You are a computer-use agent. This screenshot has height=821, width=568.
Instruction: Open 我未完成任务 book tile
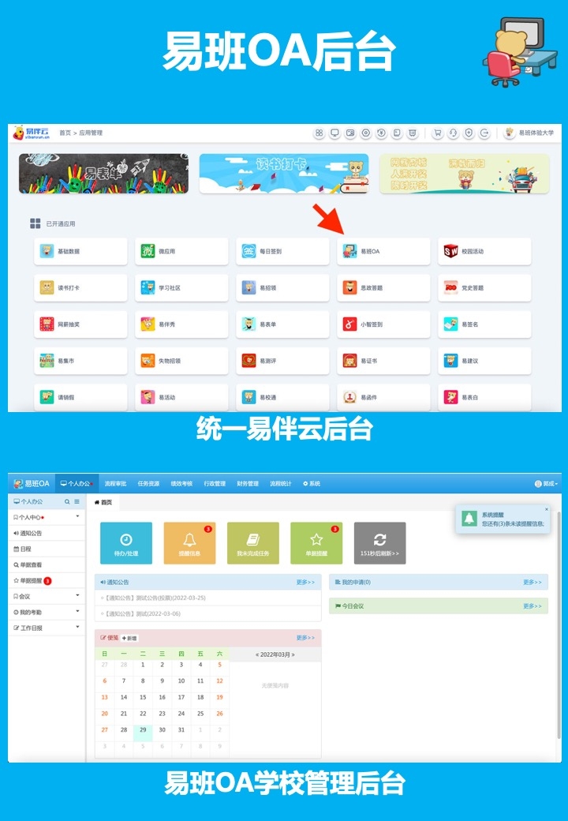252,543
